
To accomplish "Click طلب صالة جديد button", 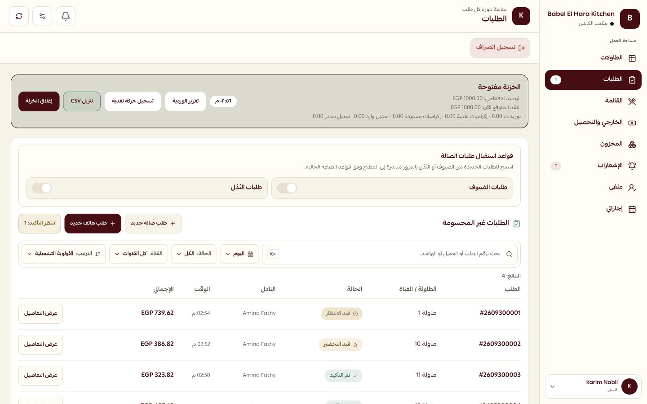I will point(153,224).
